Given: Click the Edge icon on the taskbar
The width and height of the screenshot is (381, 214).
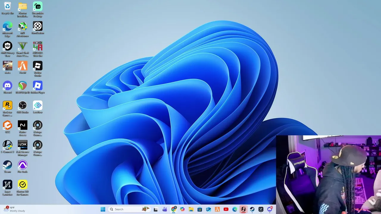Looking at the screenshot, I should 235,209.
